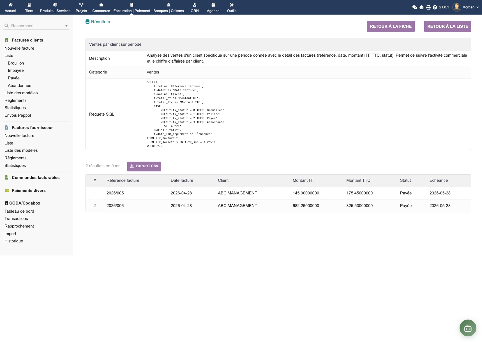Open the Commerce menu
Image resolution: width=482 pixels, height=342 pixels.
click(x=101, y=7)
